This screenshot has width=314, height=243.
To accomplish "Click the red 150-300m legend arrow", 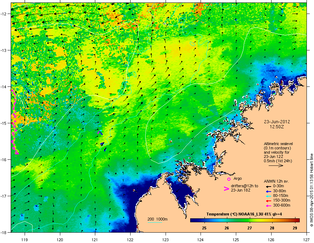I will [268, 201].
